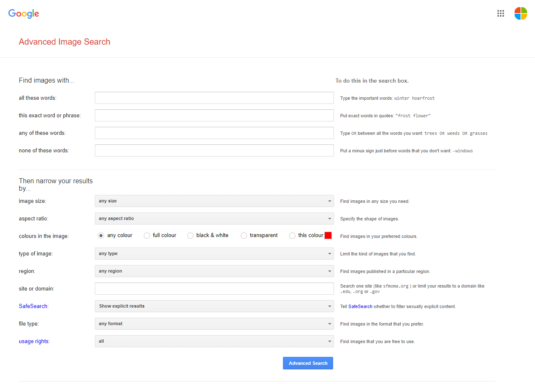Image resolution: width=535 pixels, height=384 pixels.
Task: Click 'Specify the shape of images.' text
Action: (369, 219)
